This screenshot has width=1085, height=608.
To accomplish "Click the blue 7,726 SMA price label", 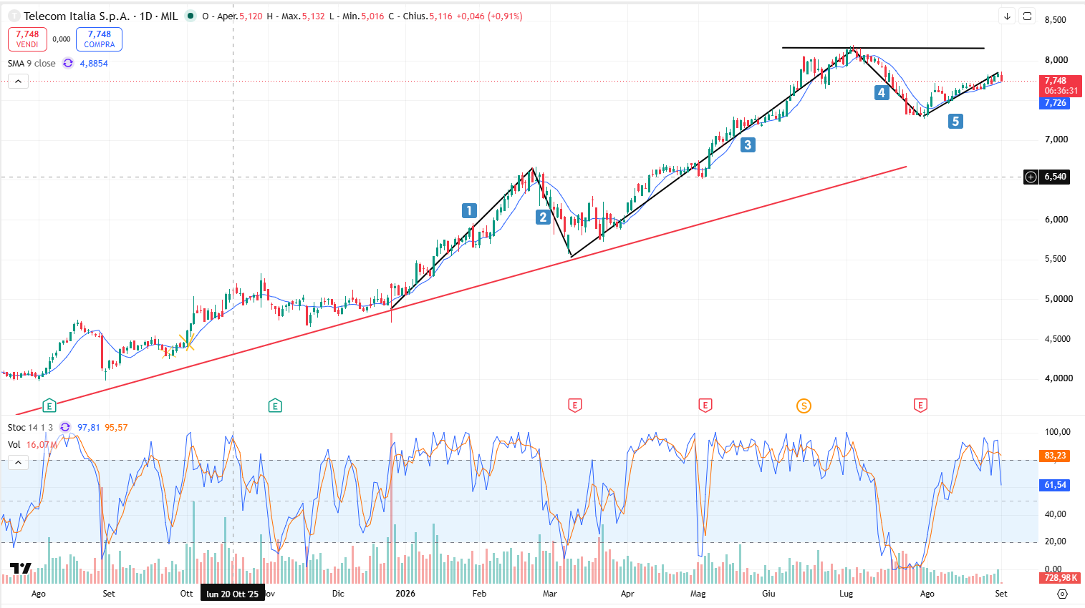I will 1054,103.
